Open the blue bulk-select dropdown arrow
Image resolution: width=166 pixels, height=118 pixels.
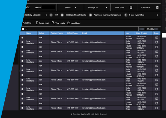coord(27,29)
